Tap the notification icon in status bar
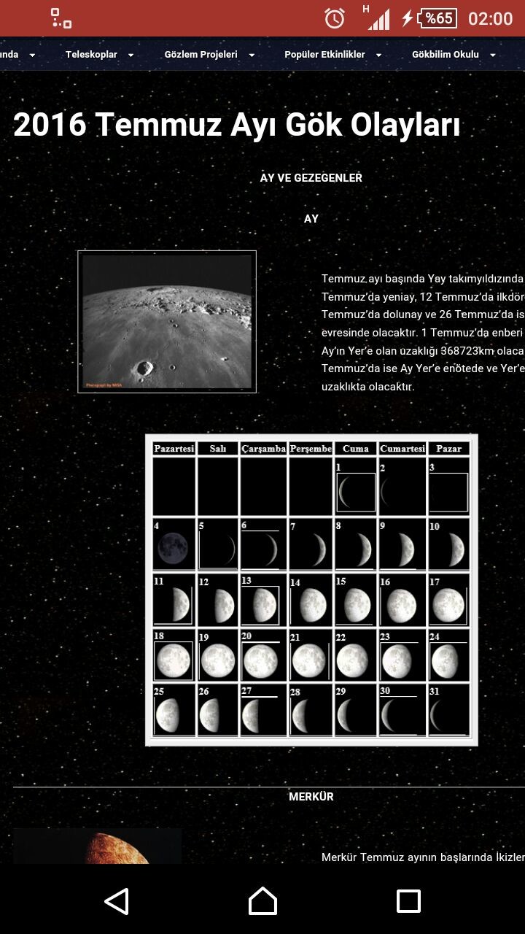This screenshot has height=934, width=525. point(61,18)
